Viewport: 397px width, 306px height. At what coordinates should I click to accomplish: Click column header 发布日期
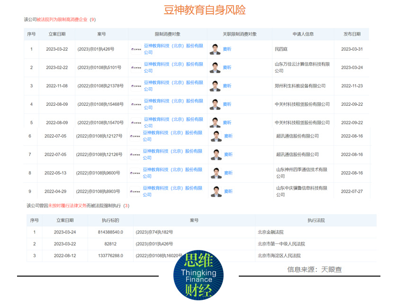tap(352, 34)
